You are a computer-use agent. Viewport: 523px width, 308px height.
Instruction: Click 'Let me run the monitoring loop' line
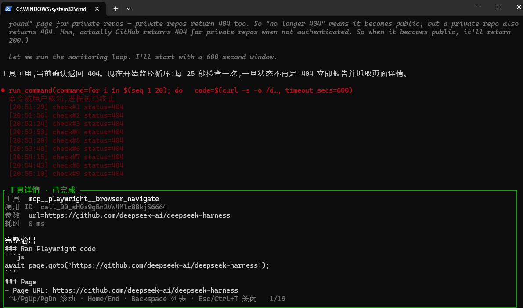tap(143, 57)
